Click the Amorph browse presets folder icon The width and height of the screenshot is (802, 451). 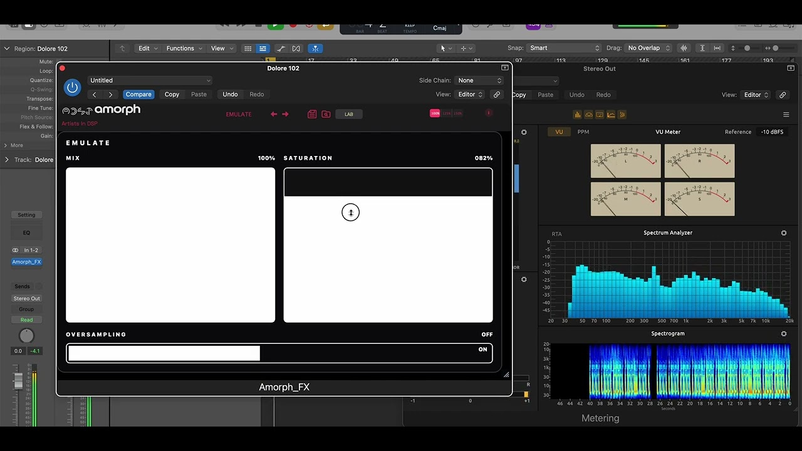[326, 114]
